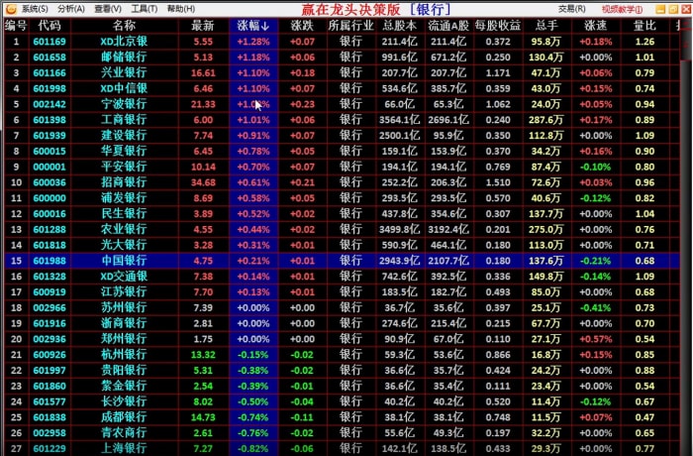Select stock 宁波银行
The height and width of the screenshot is (456, 693).
(x=124, y=104)
